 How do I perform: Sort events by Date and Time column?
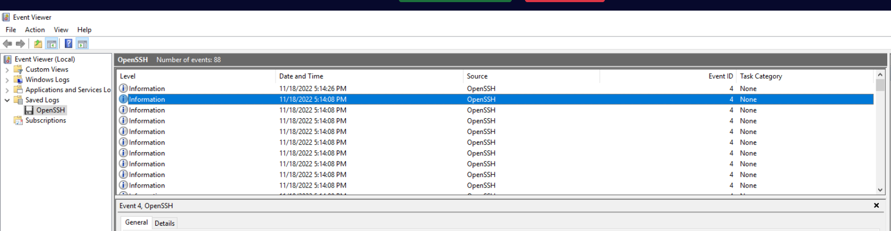(x=301, y=76)
